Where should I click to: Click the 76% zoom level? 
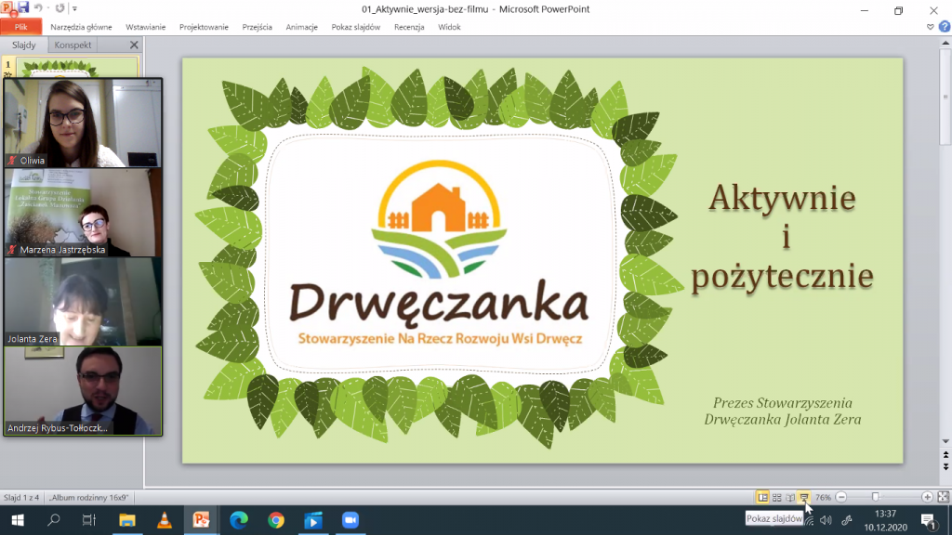pyautogui.click(x=824, y=498)
